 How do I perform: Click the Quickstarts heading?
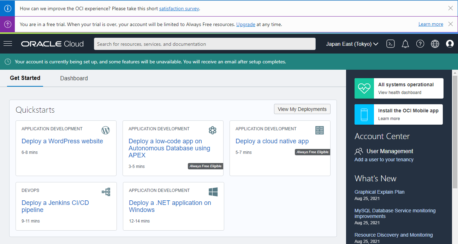35,110
